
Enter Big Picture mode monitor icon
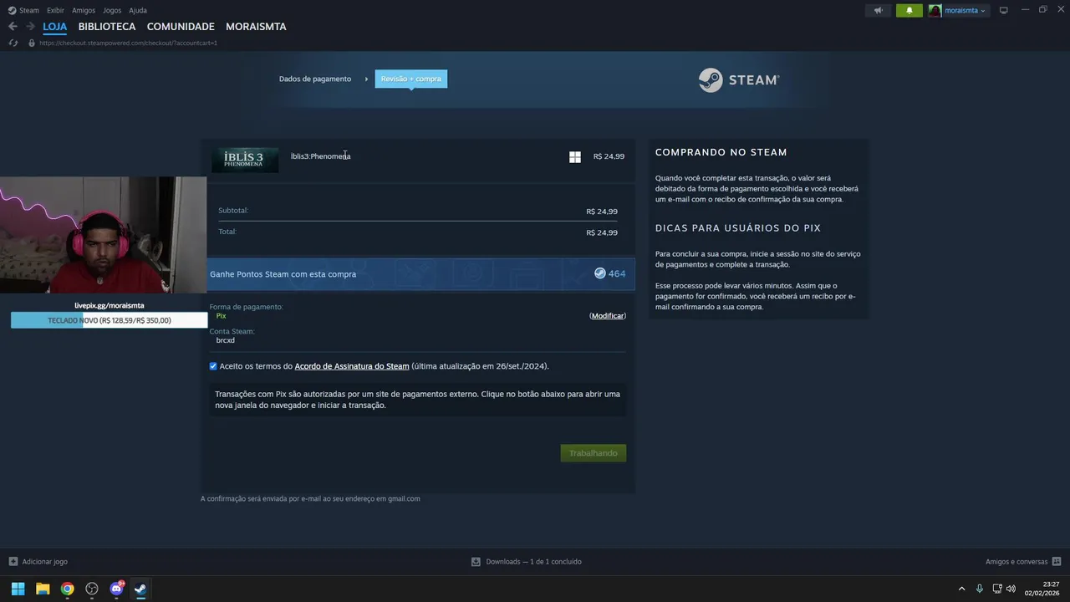coord(1004,10)
